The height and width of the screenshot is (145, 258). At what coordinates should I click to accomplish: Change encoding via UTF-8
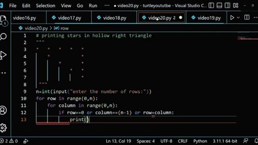click(166, 141)
